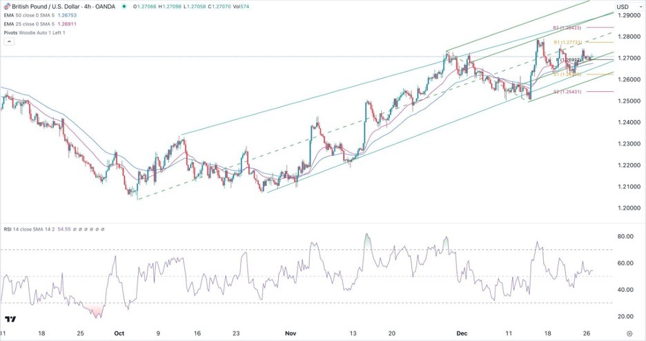Click the S1 pivot label
The width and height of the screenshot is (646, 341).
pos(568,74)
